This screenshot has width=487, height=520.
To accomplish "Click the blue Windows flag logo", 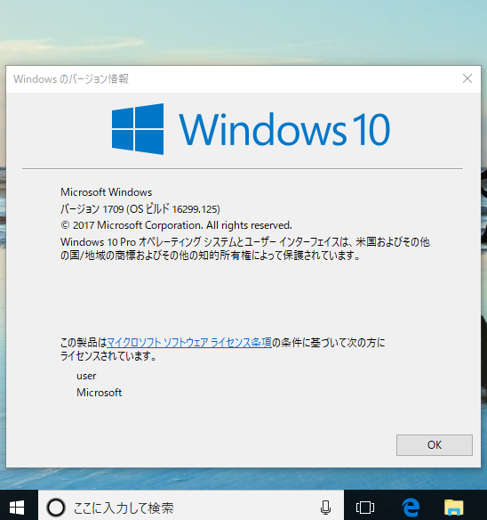I will coord(138,129).
